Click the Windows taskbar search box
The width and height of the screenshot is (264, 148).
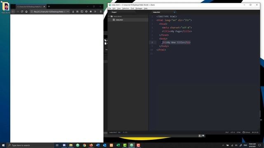30,145
